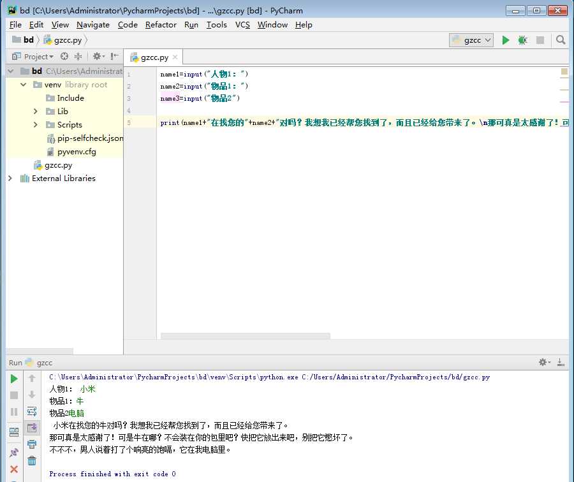Hide the Run tool window

pos(561,362)
